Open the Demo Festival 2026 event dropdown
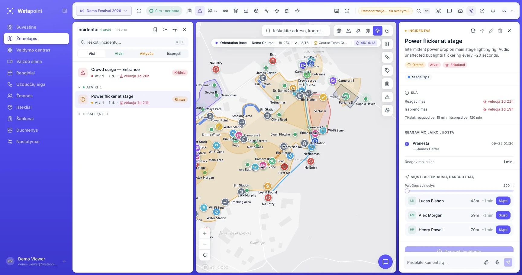Screen dimensions: 522x275 (x=104, y=11)
